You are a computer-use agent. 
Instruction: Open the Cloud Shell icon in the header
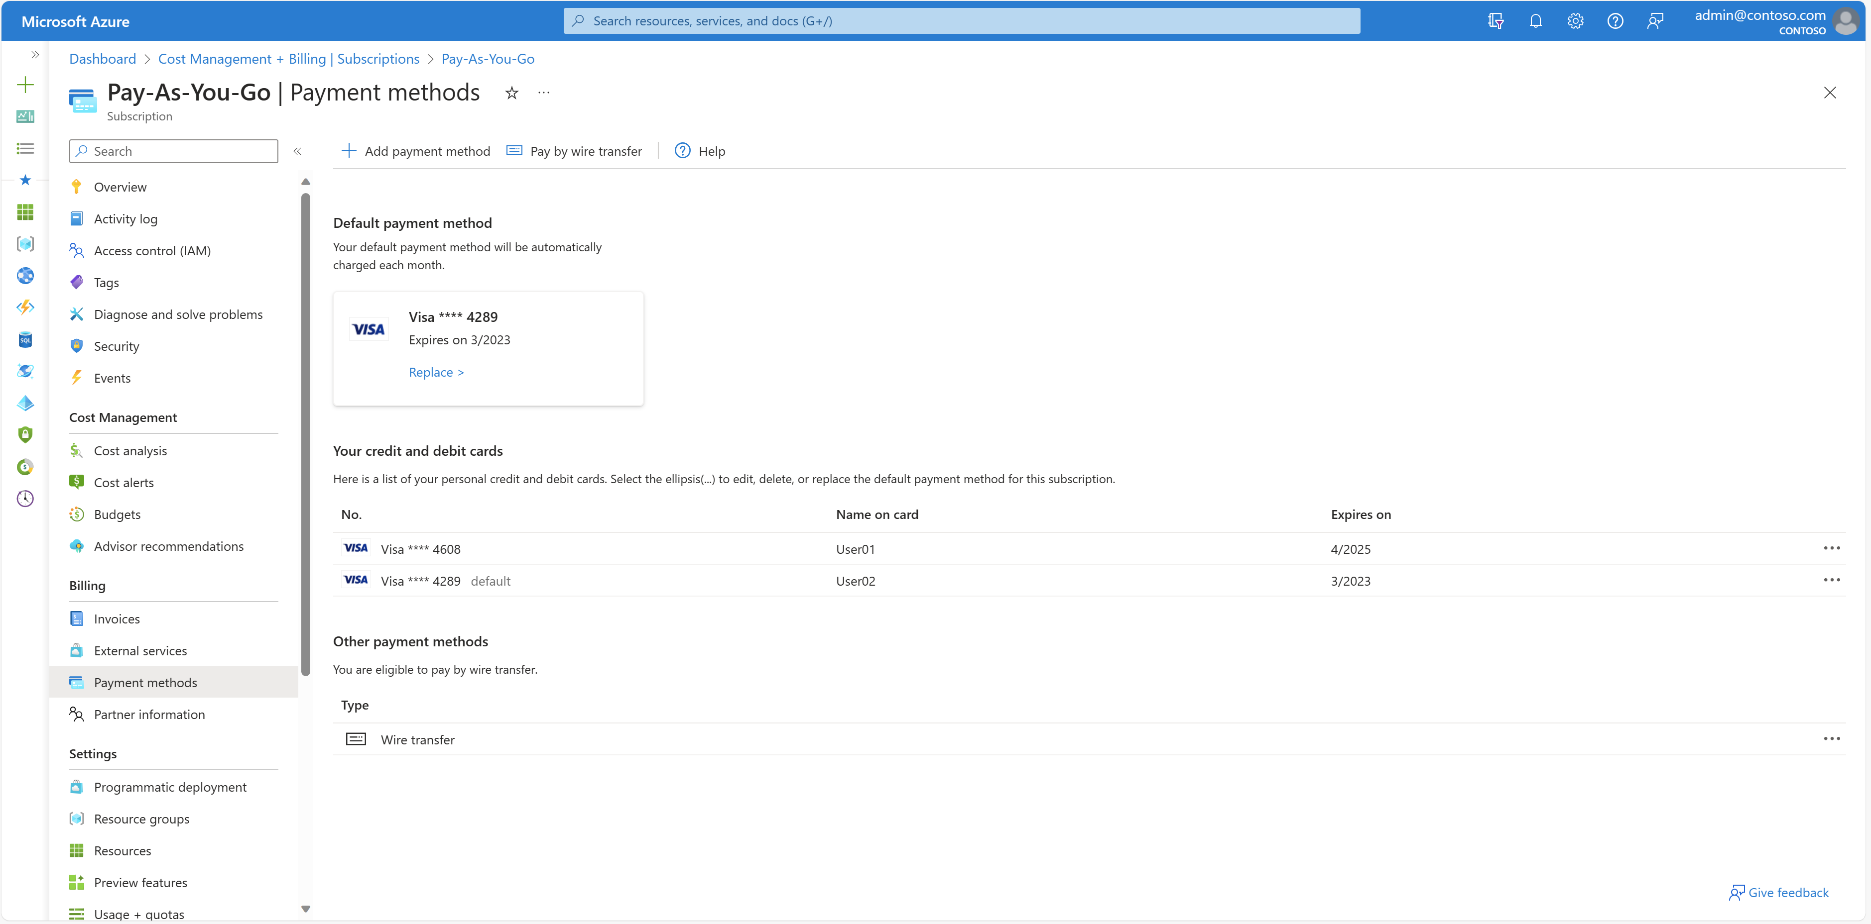point(1495,21)
